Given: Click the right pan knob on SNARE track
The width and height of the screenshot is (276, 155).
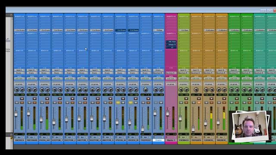Looking at the screenshot, I should click(35, 90).
